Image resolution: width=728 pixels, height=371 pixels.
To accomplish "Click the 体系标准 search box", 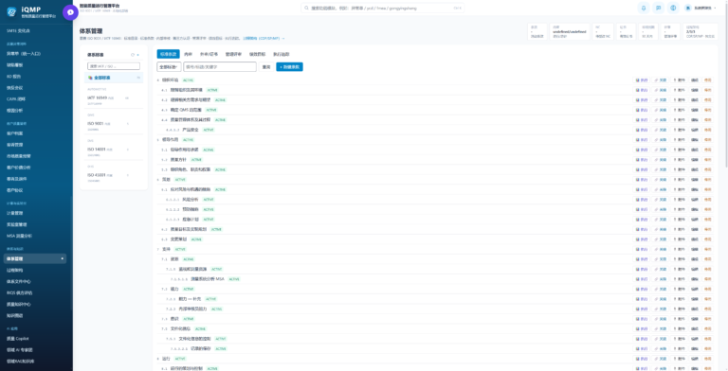I will tap(114, 66).
